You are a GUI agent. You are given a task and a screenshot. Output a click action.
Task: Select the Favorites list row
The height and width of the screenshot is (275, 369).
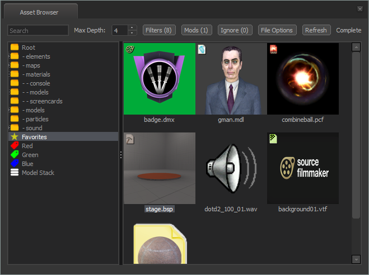click(63, 137)
